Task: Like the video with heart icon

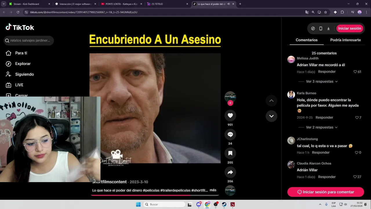Action: [x=230, y=116]
